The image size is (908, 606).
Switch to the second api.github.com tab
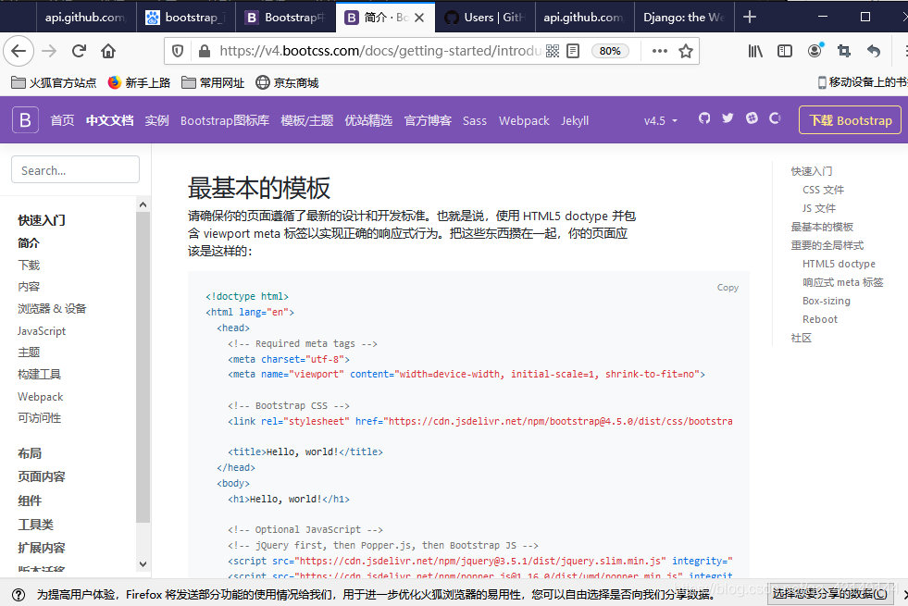point(585,18)
